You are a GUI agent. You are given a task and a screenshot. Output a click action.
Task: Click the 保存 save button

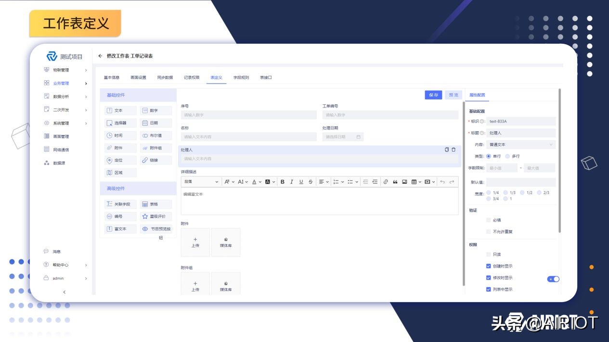(433, 95)
